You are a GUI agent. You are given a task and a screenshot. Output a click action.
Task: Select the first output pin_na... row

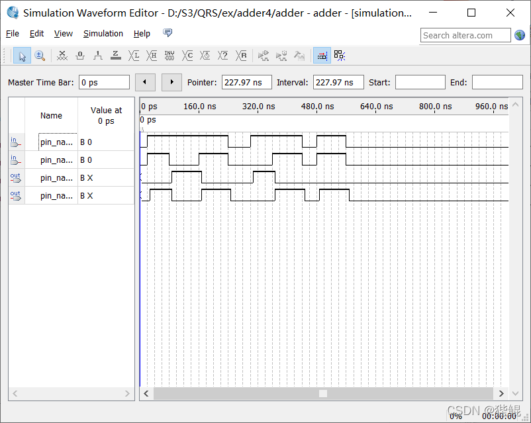[72, 178]
